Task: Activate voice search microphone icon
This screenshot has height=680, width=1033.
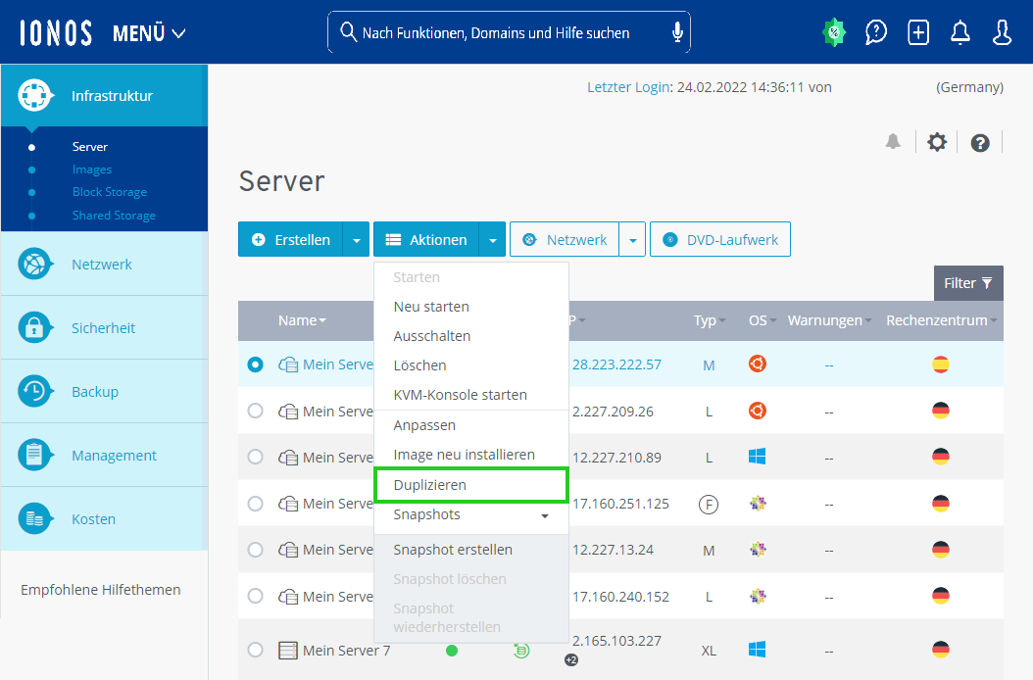Action: click(677, 31)
